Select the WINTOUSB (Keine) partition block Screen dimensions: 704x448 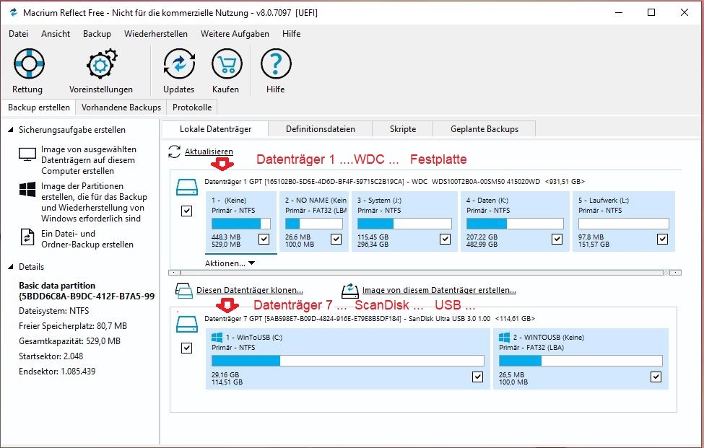point(581,359)
